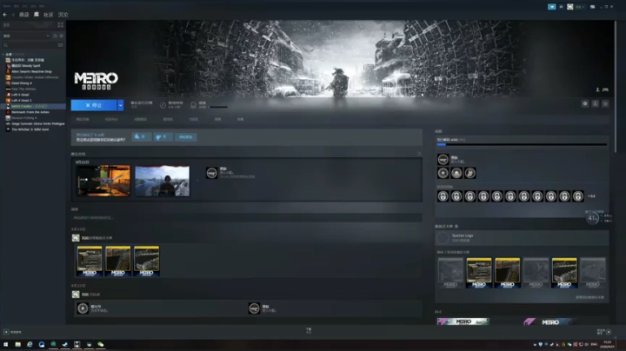
Task: Open Steam icon in taskbar
Action: pos(65,344)
